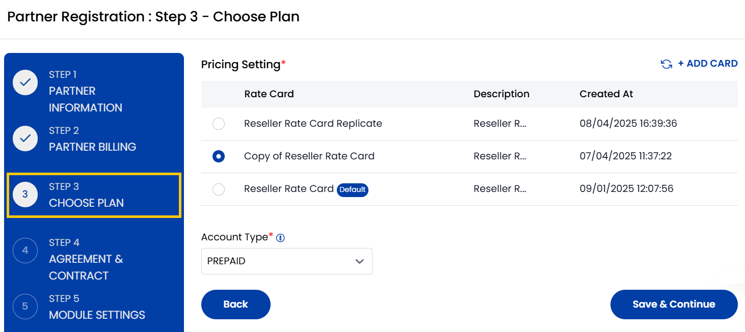
Task: Click the PREPAID dropdown chevron arrow
Action: point(360,261)
